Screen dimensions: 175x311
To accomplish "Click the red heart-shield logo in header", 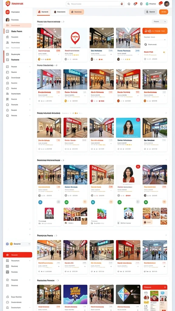I will 8,3.
